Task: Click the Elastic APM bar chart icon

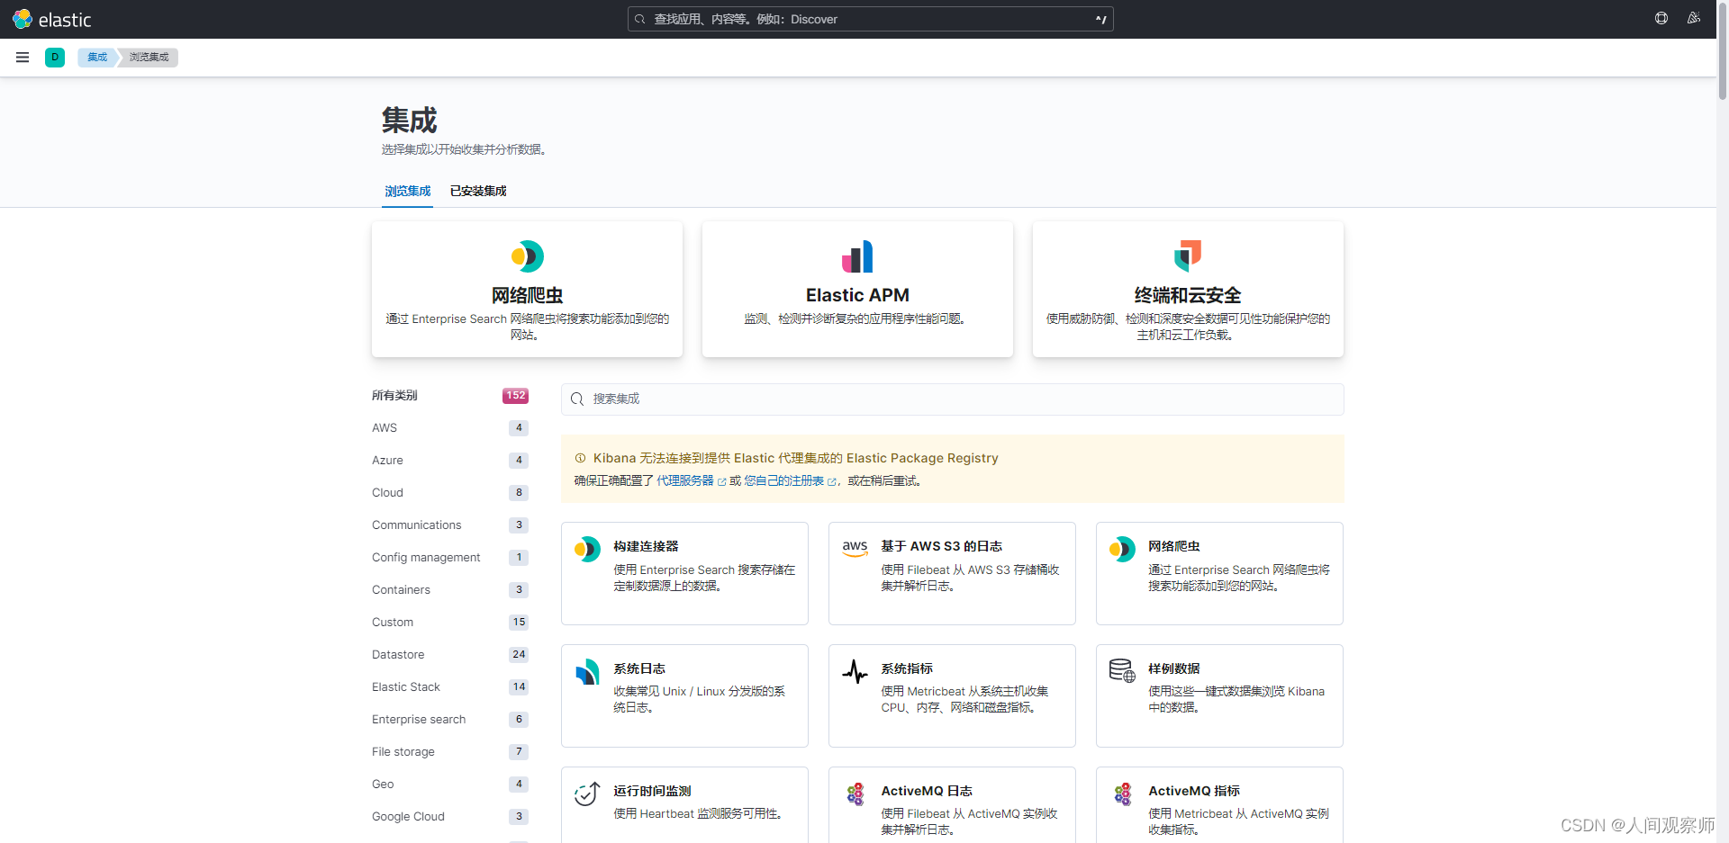Action: pos(857,256)
